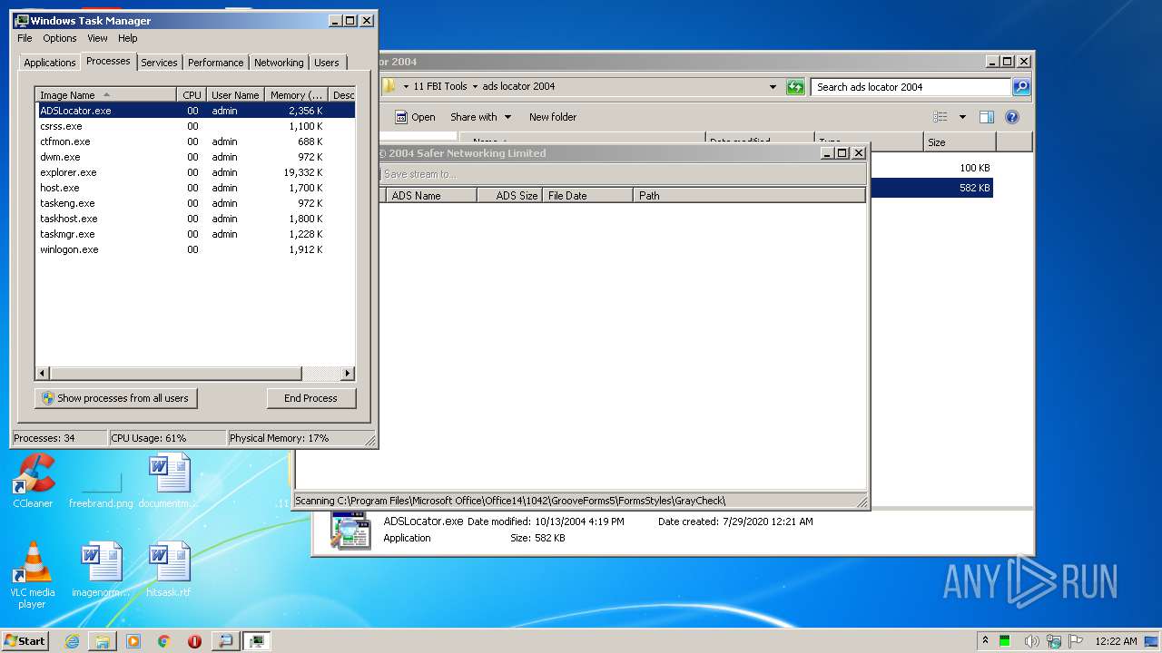Switch to the Services tab
This screenshot has width=1162, height=653.
[x=159, y=63]
